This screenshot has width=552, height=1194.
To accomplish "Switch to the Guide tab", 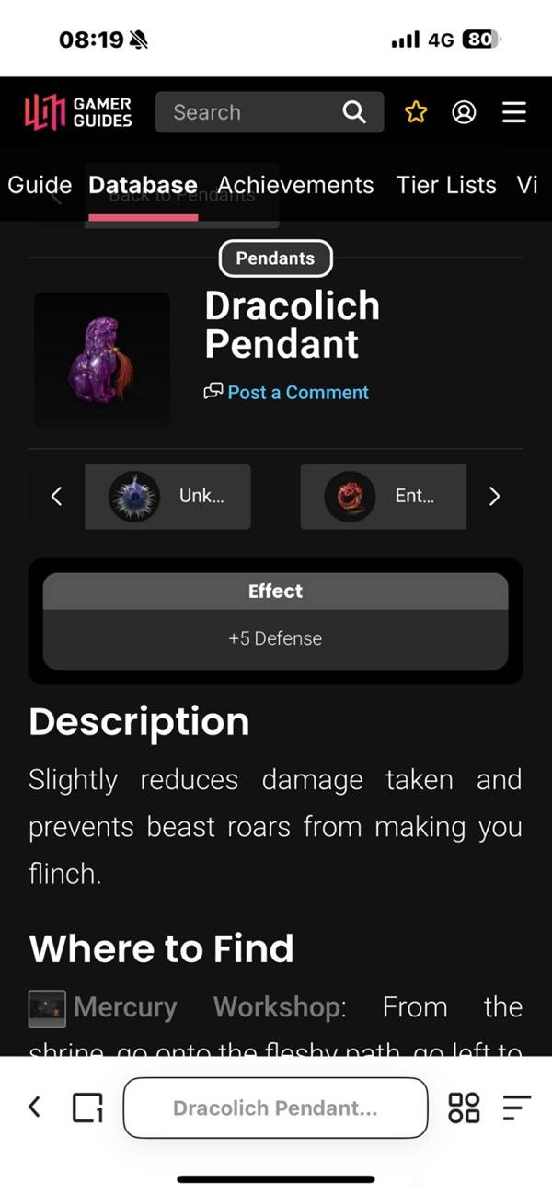I will [x=40, y=185].
